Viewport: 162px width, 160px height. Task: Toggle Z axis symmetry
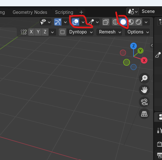tap(45, 32)
